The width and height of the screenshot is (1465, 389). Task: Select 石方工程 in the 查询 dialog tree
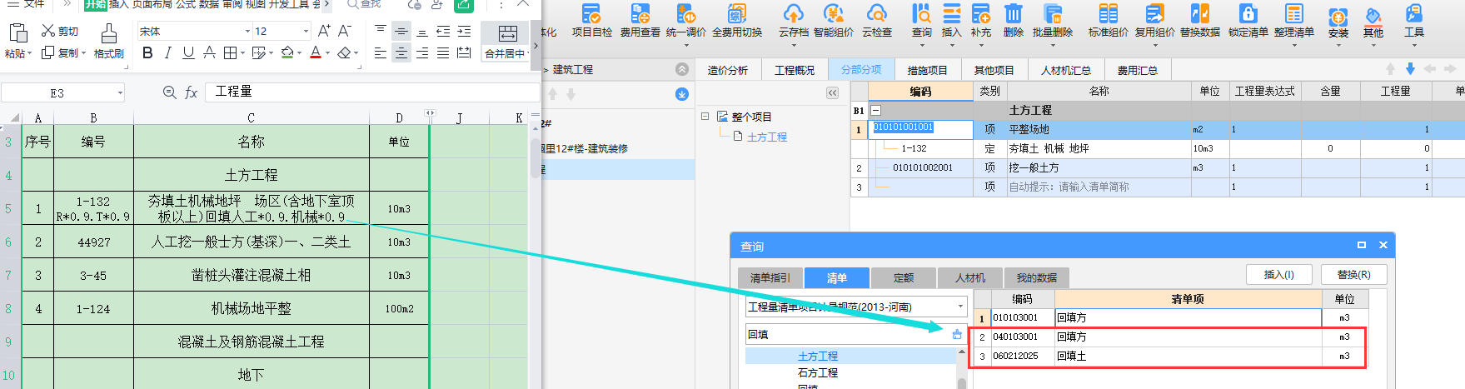tap(818, 372)
